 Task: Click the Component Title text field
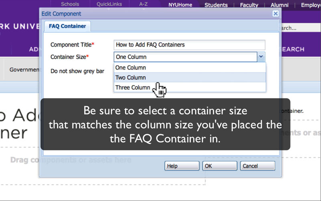pyautogui.click(x=189, y=45)
